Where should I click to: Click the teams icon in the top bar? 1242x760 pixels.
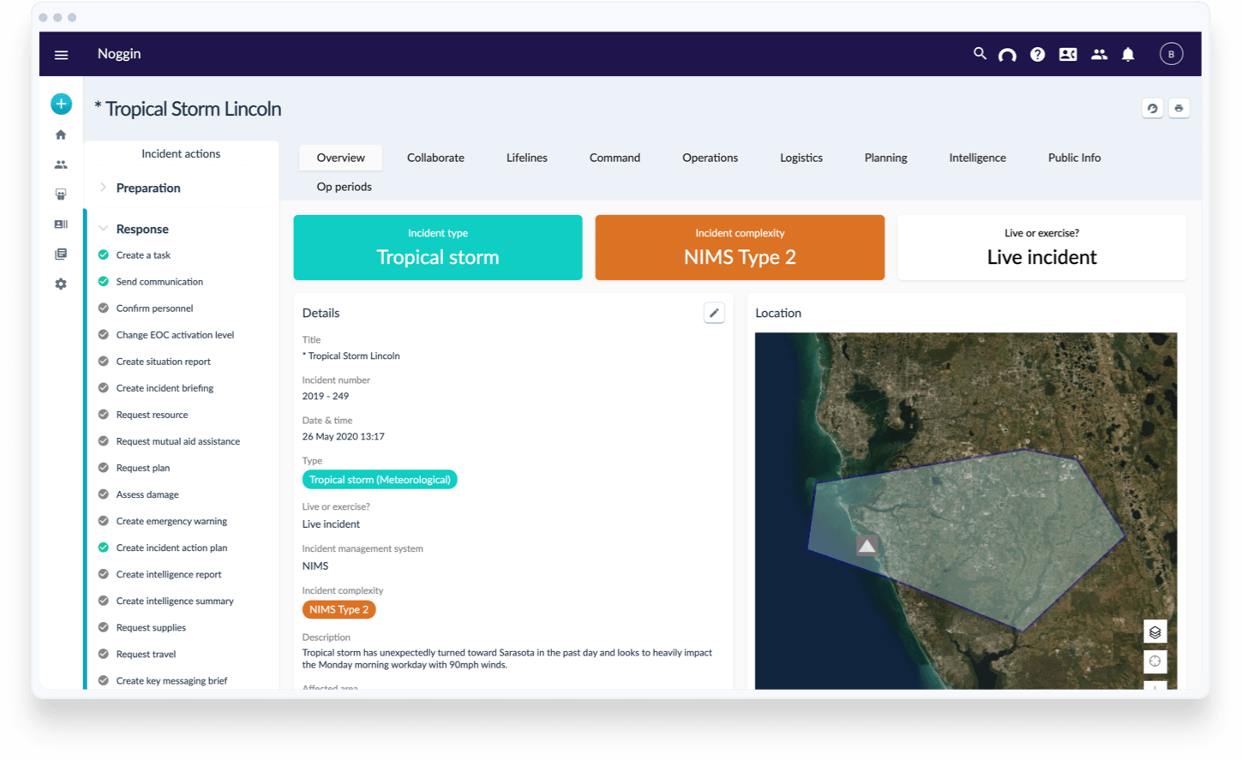coord(1099,54)
